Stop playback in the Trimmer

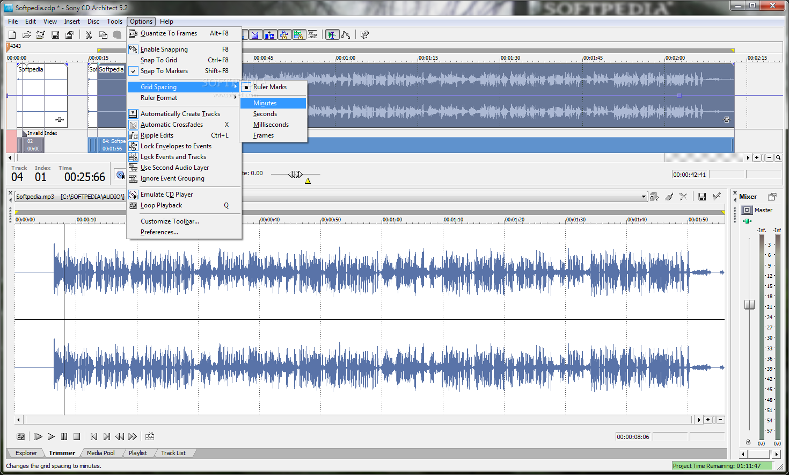click(x=77, y=436)
